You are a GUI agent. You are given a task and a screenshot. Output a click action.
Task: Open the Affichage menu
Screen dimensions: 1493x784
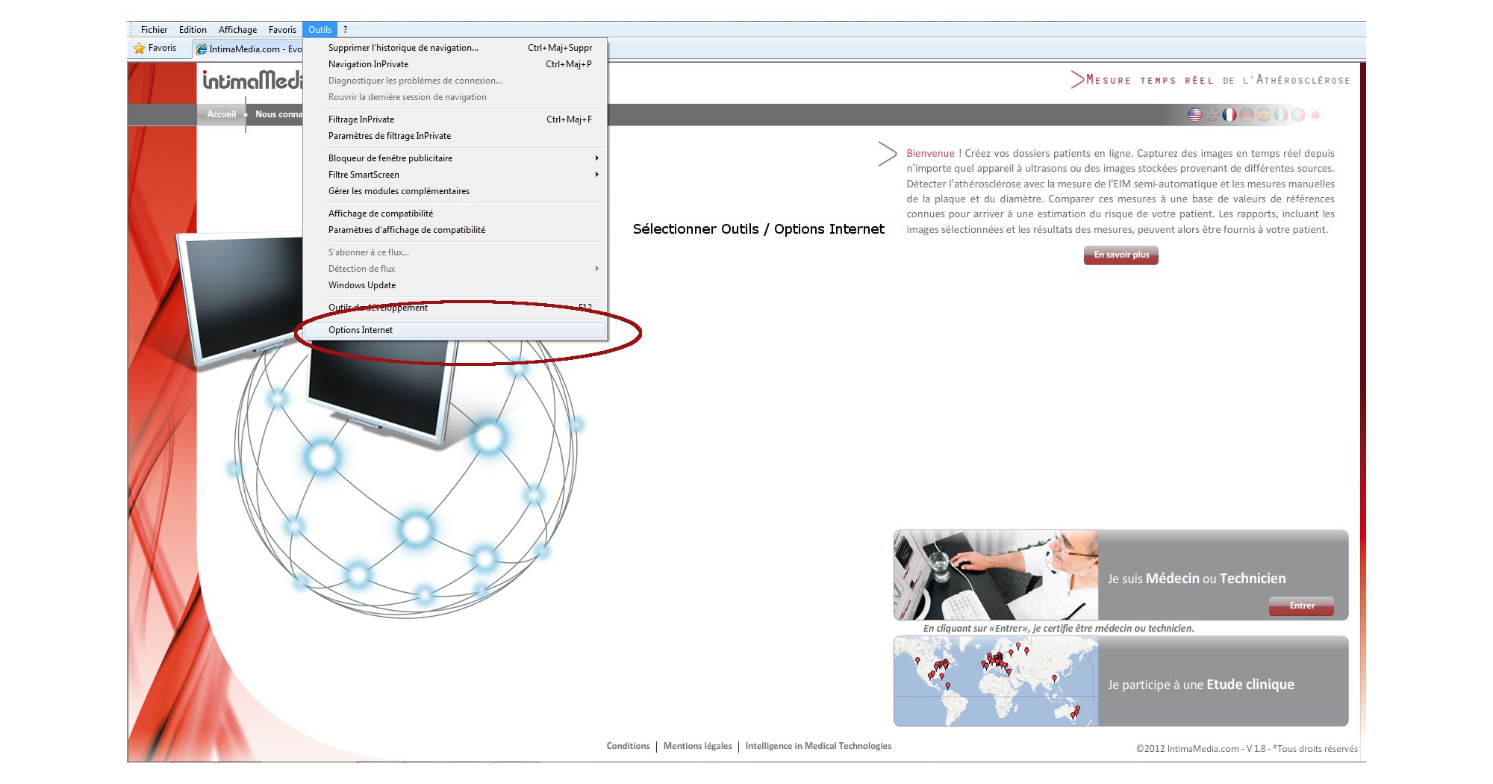237,30
